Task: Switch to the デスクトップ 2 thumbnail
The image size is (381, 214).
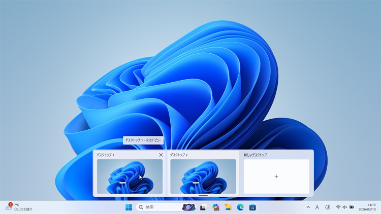Action: (x=203, y=176)
